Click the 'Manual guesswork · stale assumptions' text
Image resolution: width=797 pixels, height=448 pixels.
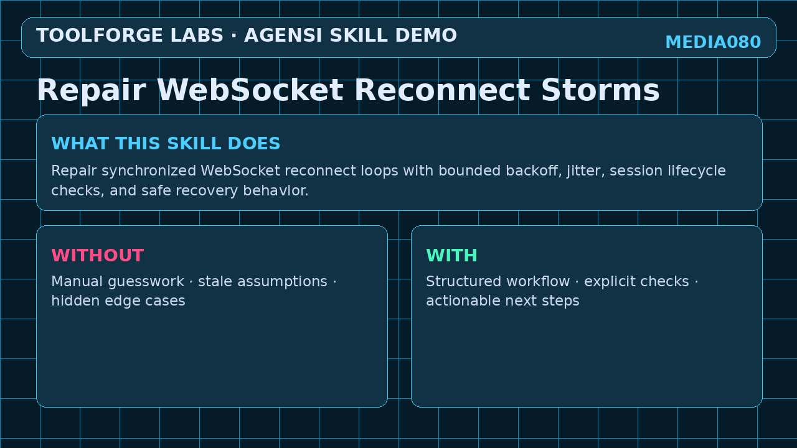pyautogui.click(x=194, y=291)
